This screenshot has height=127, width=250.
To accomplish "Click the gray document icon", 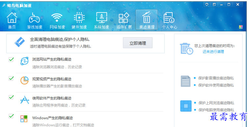I will click(x=185, y=81).
